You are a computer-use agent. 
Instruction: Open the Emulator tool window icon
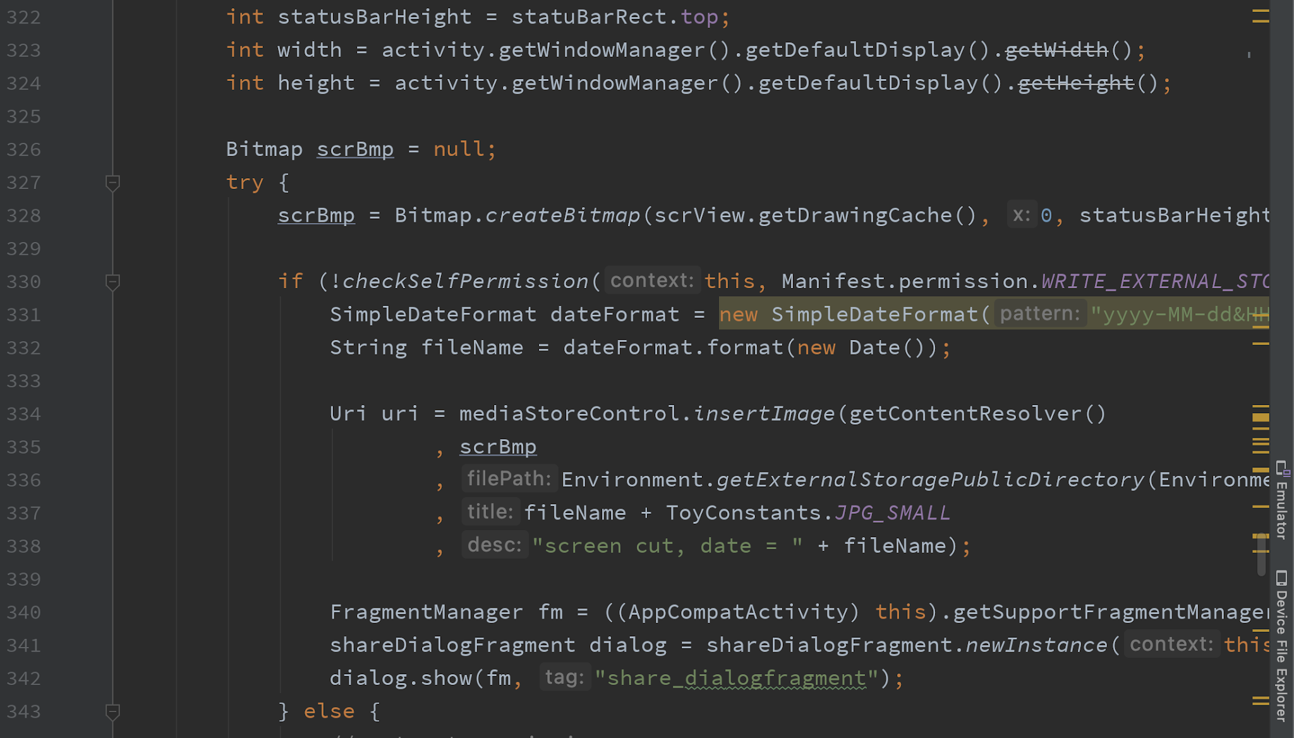[x=1283, y=470]
